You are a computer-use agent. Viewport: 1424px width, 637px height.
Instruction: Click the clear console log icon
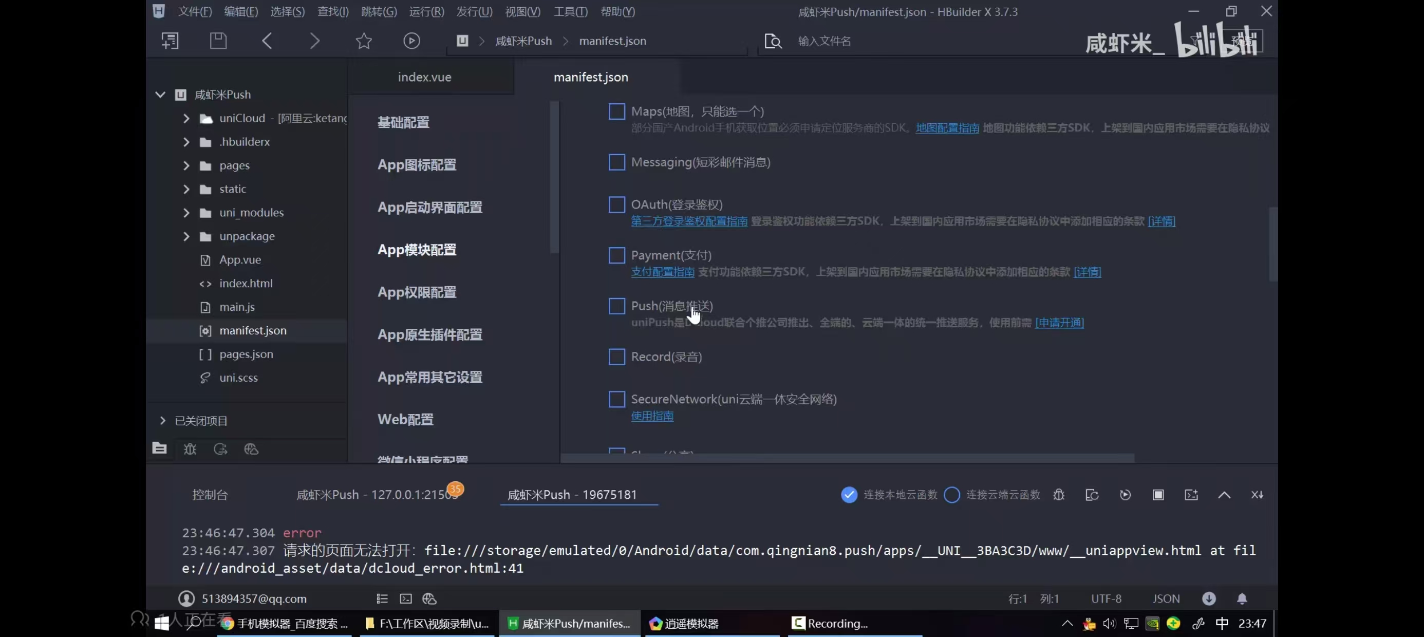tap(1191, 495)
